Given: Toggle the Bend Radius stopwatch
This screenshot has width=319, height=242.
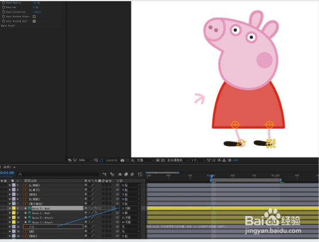Looking at the screenshot, I should point(3,3).
